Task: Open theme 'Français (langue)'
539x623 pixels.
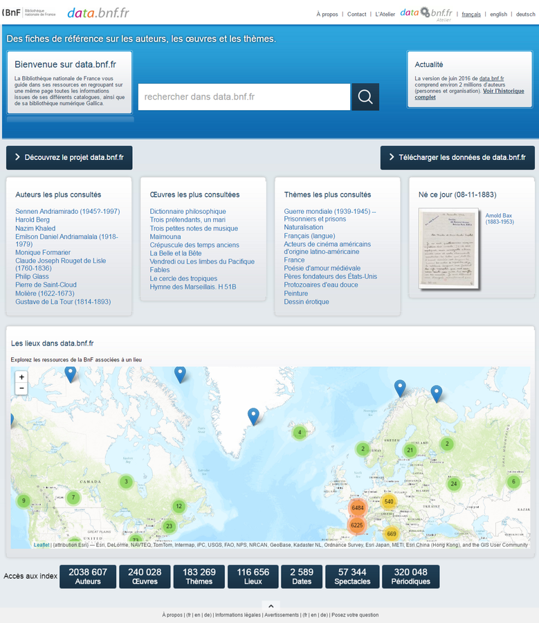Action: [309, 236]
